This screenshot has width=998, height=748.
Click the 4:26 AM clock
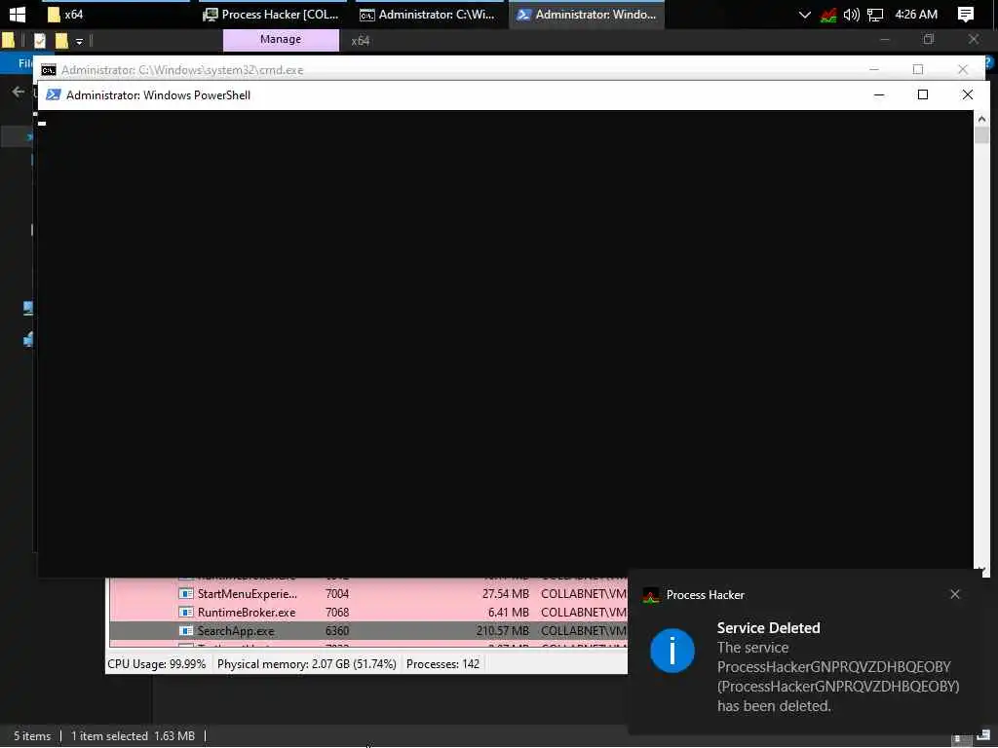pyautogui.click(x=916, y=14)
